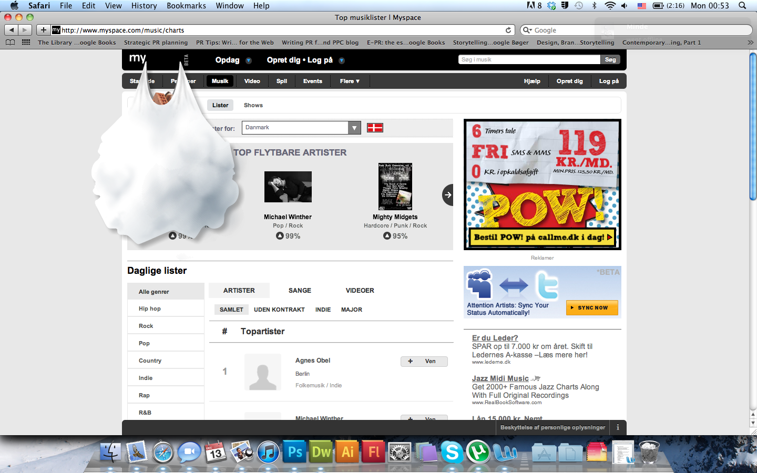Go to Events in the nav bar
This screenshot has width=757, height=473.
coord(313,81)
